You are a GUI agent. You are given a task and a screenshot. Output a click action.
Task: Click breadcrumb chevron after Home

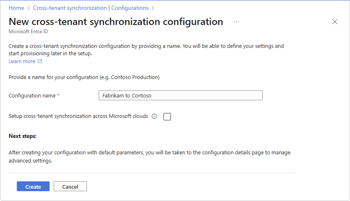[29, 8]
